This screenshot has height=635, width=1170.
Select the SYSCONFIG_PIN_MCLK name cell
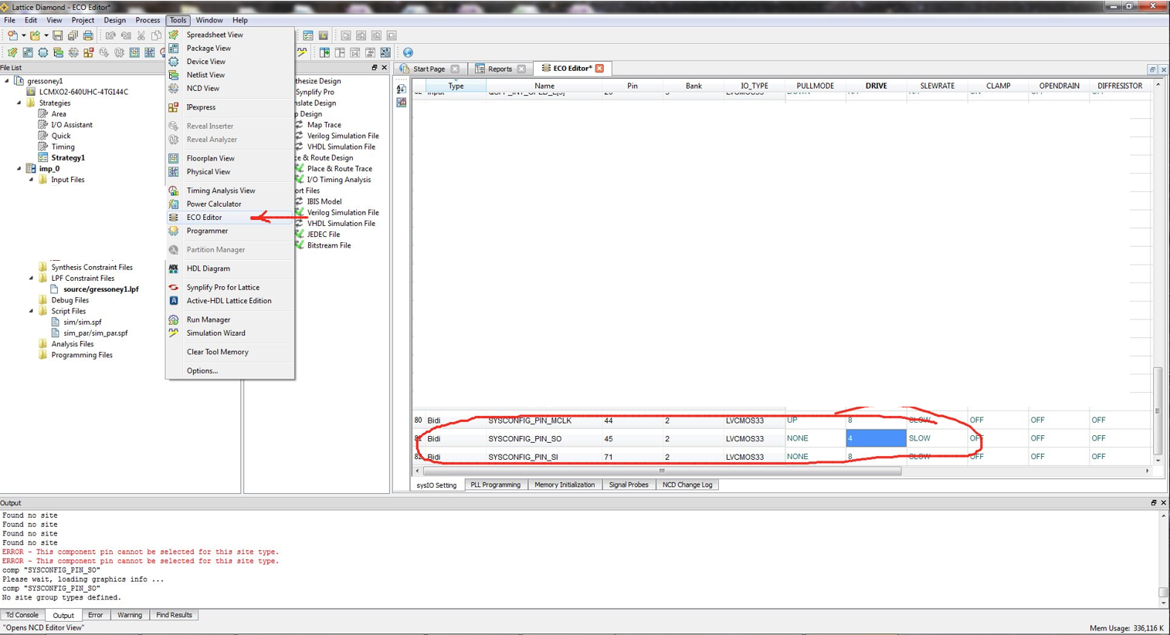point(544,421)
